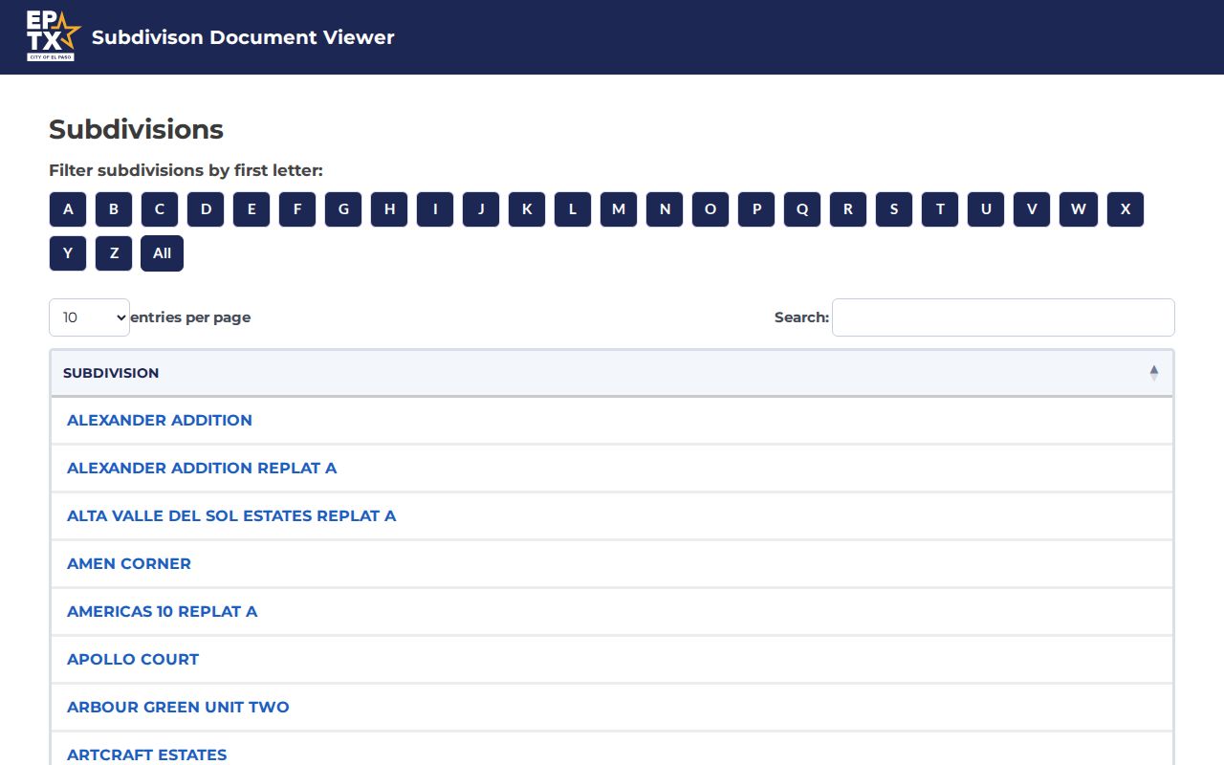Sort the Subdivision column using the arrows
Screen dimensions: 1224x765
click(x=1154, y=373)
